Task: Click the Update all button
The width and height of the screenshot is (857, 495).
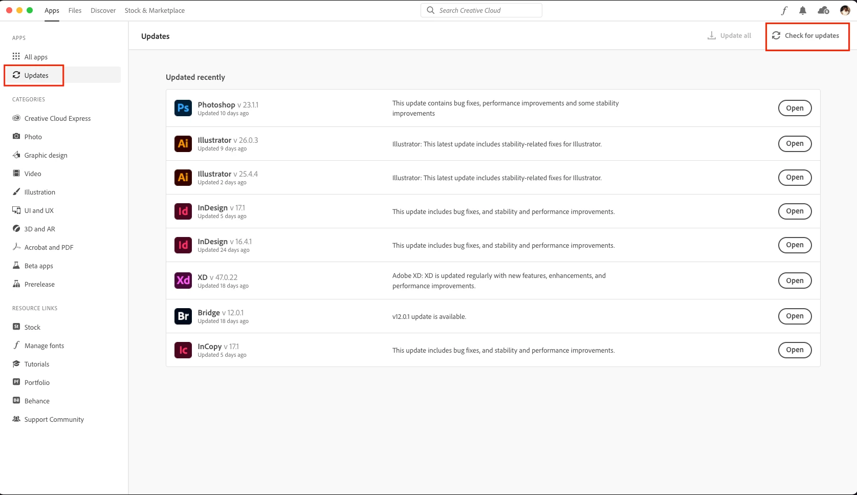Action: (x=729, y=36)
